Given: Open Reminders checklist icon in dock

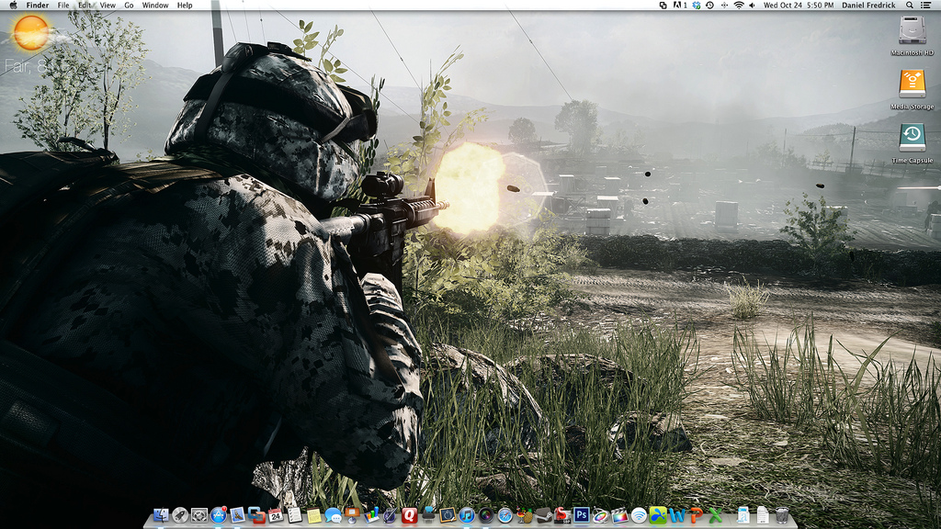Looking at the screenshot, I should click(295, 515).
